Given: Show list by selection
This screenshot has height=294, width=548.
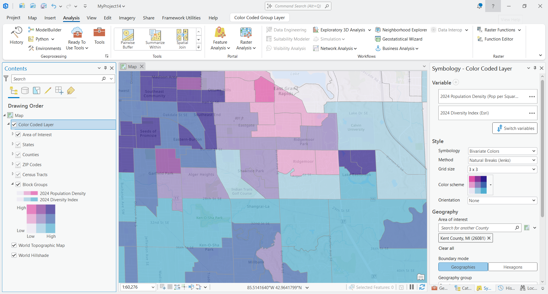Looking at the screenshot, I should [x=37, y=91].
